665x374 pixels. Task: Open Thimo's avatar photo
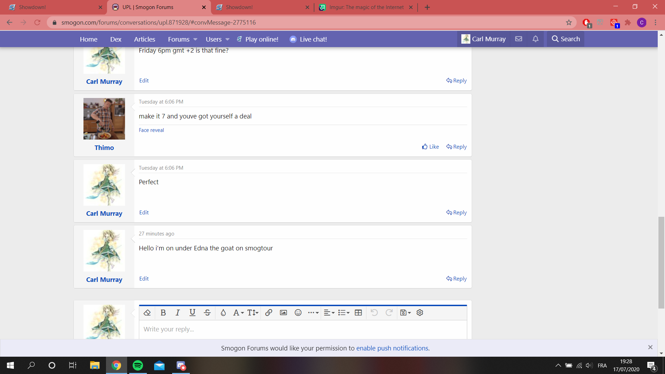[x=104, y=119]
